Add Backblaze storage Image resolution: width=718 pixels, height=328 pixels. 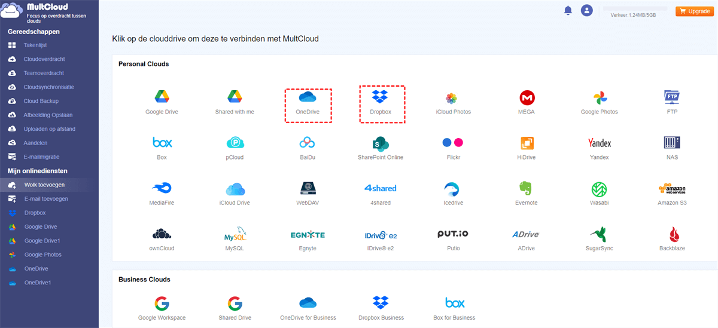point(671,239)
